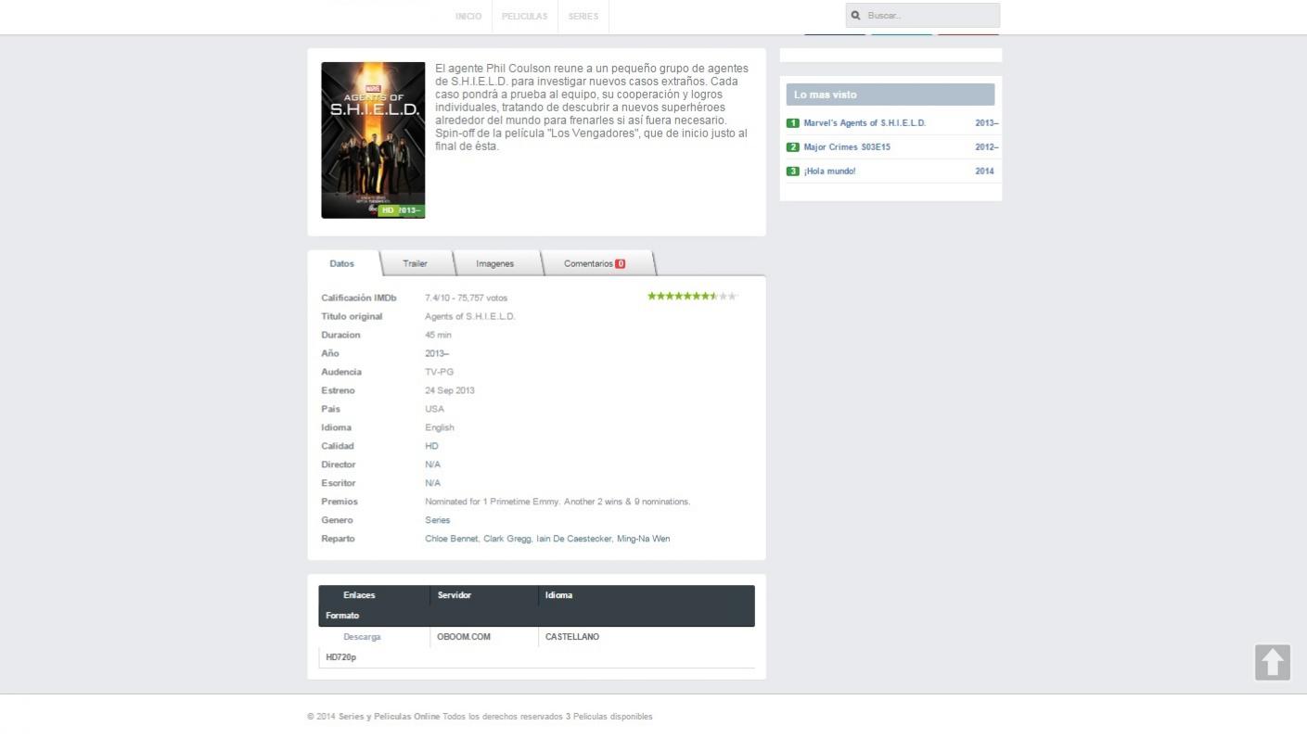Click the Idioma column header in links table
This screenshot has width=1307, height=738.
(558, 595)
